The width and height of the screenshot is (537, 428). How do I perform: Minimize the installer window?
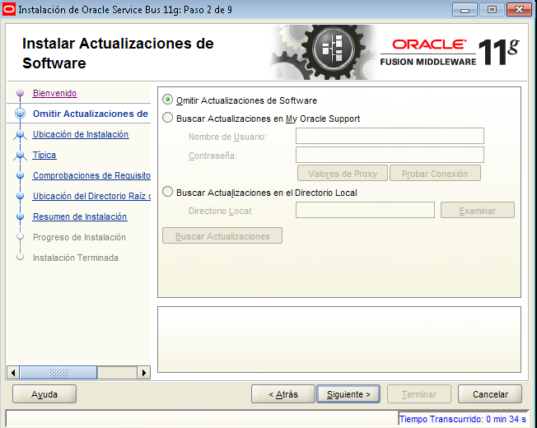coord(465,10)
